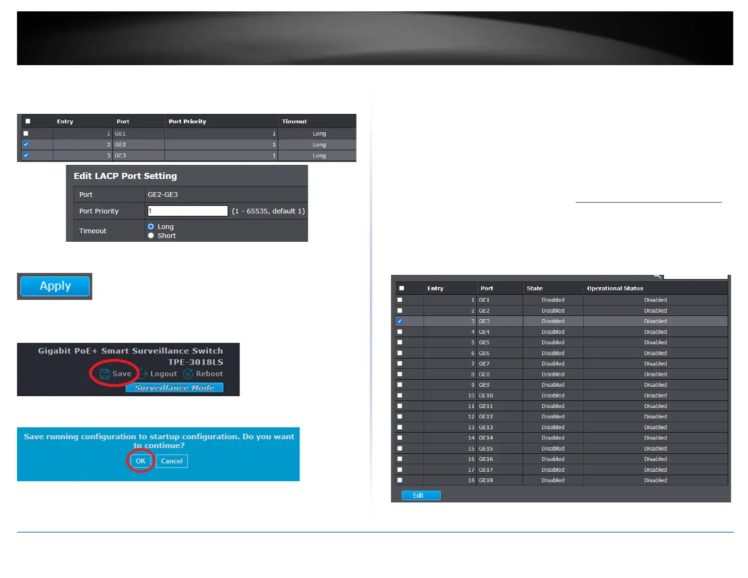The image size is (748, 578).
Task: Click the Reboot text link
Action: click(x=209, y=374)
